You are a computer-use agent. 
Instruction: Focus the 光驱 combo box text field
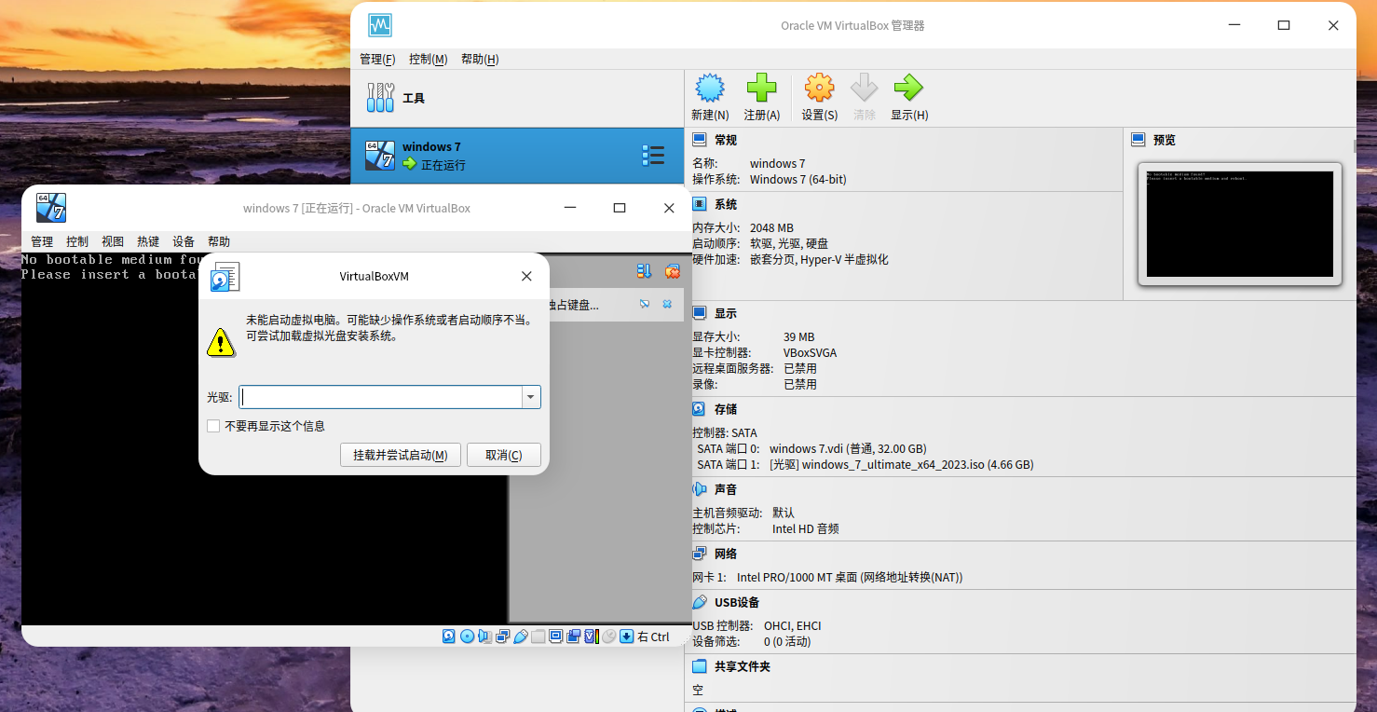click(380, 397)
